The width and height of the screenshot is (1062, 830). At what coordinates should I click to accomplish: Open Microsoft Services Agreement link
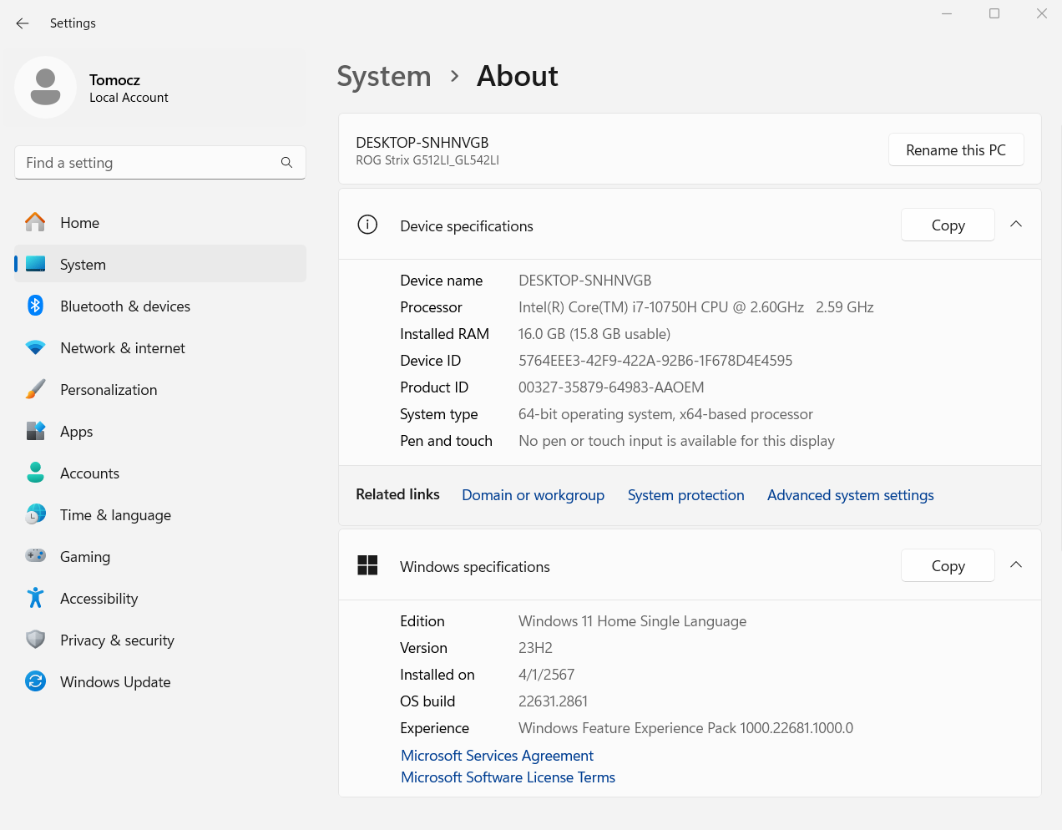(497, 756)
